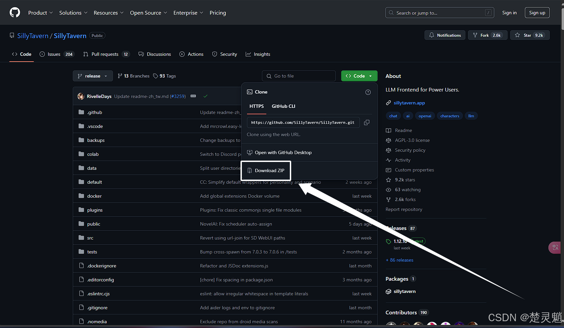Select the GitHub CLI clone tab
This screenshot has height=328, width=564.
coord(283,106)
